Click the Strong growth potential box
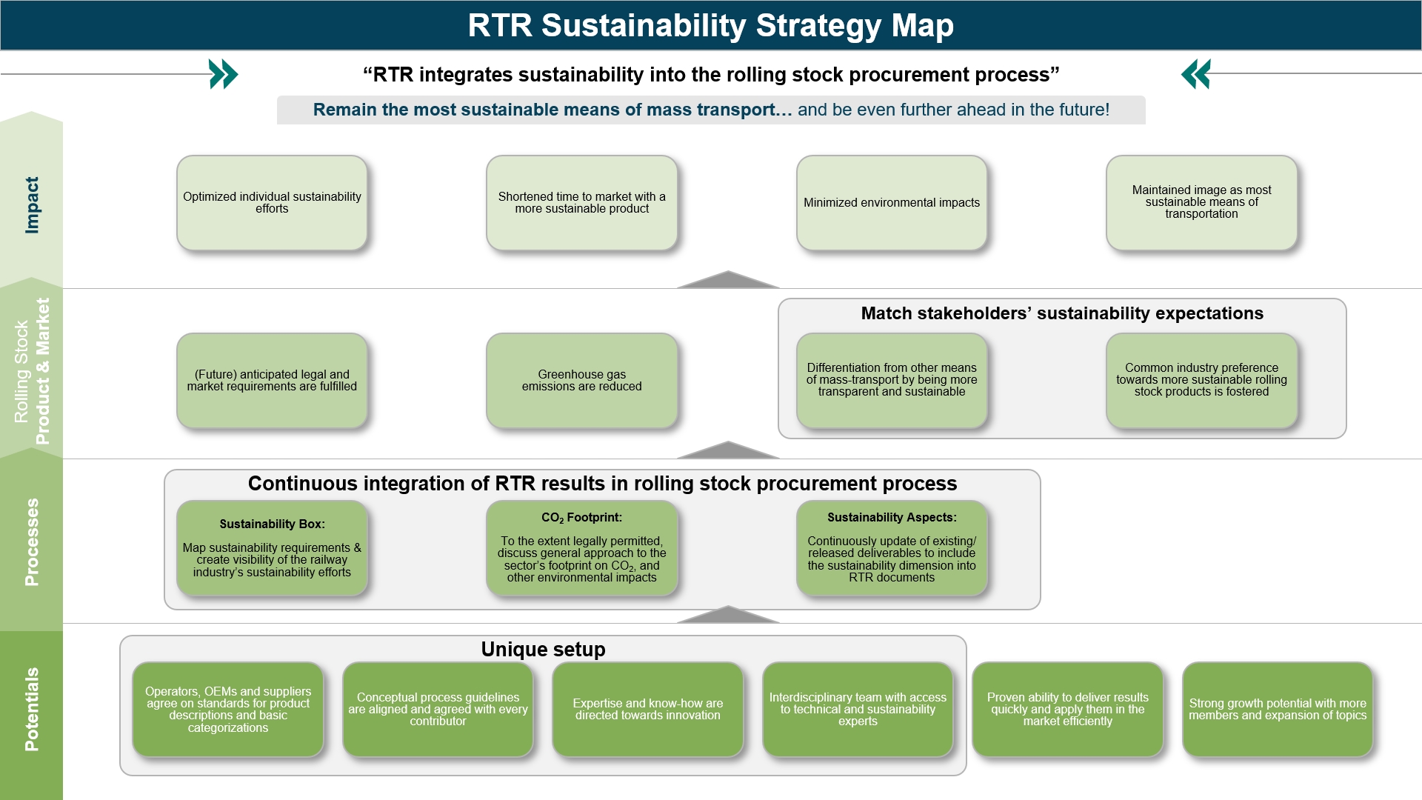Image resolution: width=1422 pixels, height=800 pixels. (x=1278, y=710)
